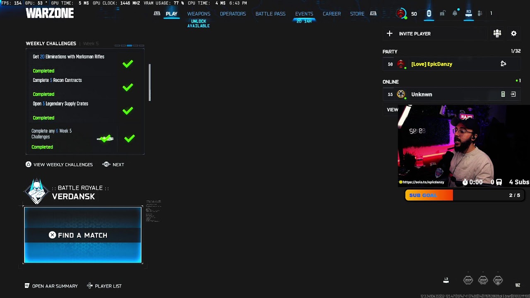Select party member [Love] EpicDanzy

pyautogui.click(x=451, y=64)
